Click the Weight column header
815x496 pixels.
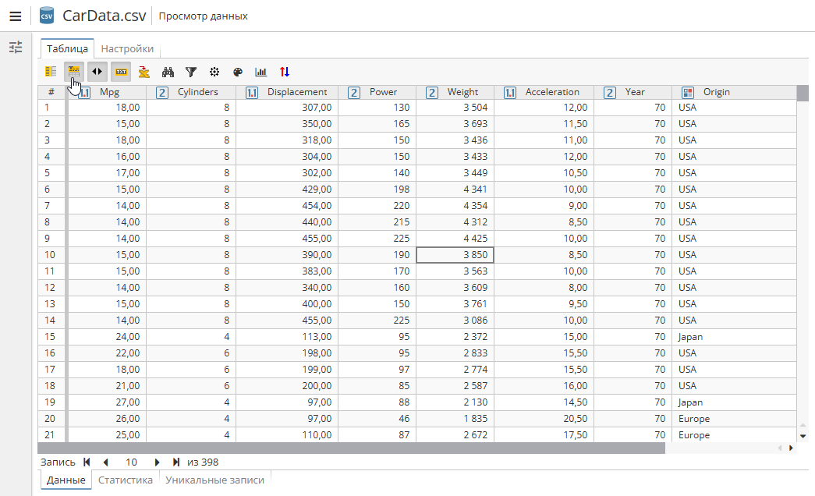point(455,92)
